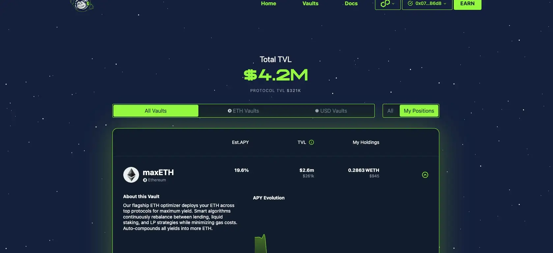Open the Polygon network selector

tap(388, 4)
